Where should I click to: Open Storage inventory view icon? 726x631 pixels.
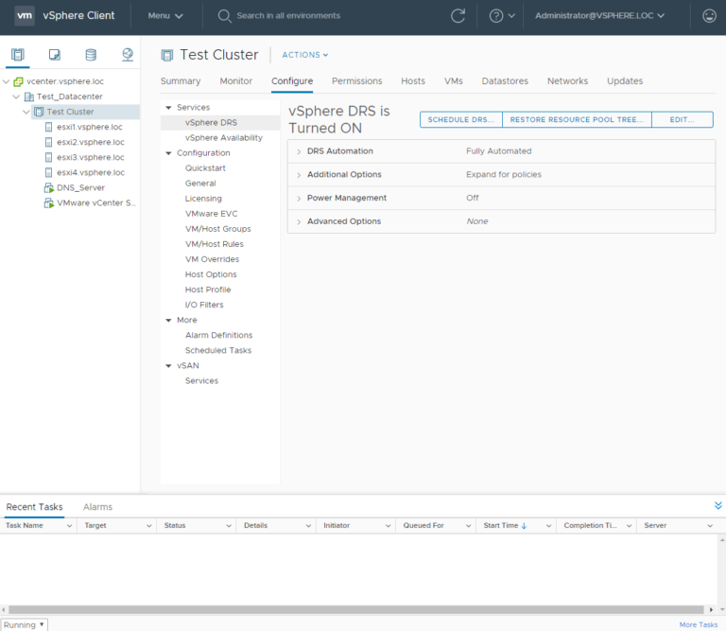click(x=91, y=55)
